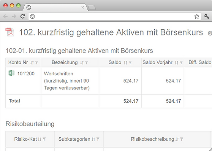Click the bold Saldo Vorjahr total 524.17

(x=174, y=101)
